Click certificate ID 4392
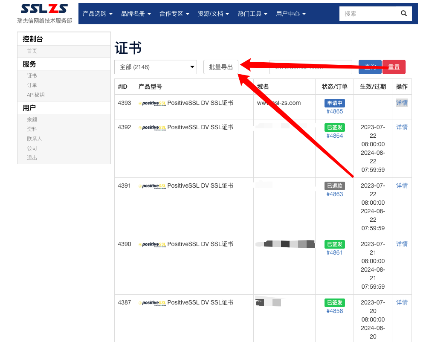This screenshot has height=342, width=426. 125,127
